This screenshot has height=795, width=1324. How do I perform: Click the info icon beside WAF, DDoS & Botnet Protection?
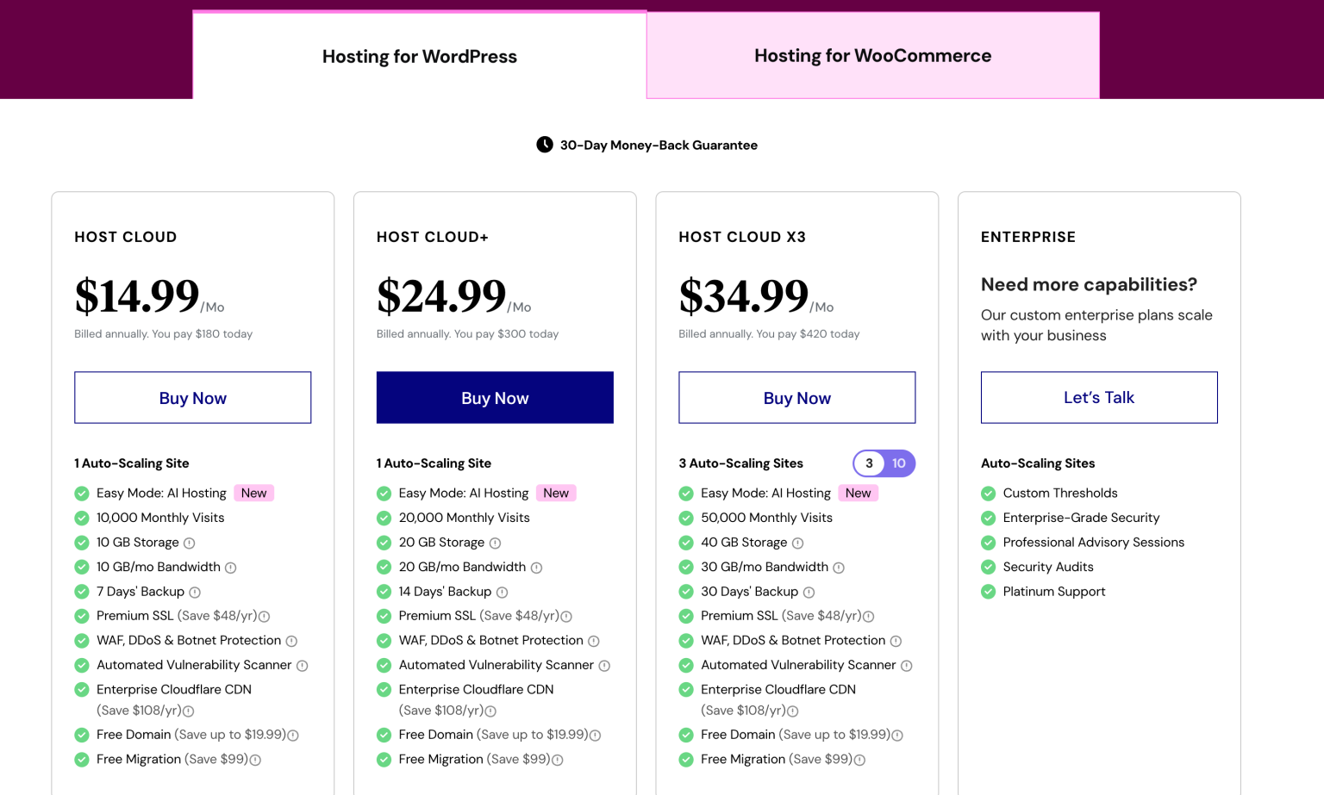(x=291, y=641)
